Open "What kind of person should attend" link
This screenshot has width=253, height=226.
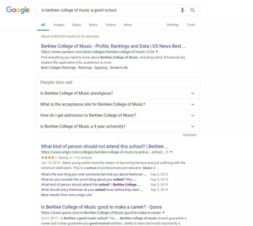tap(91, 185)
